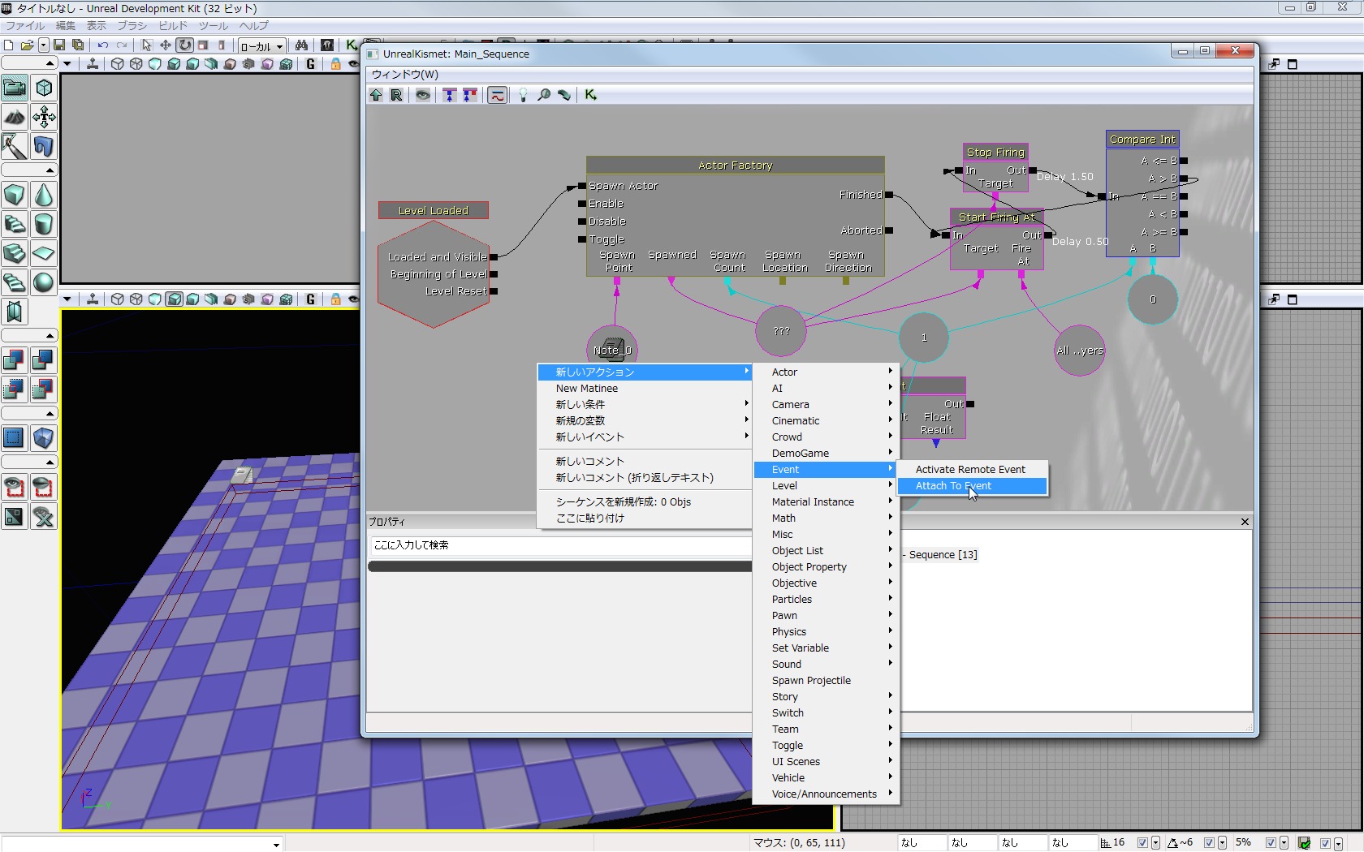Open the ウィンドウ(W) menu in Kismet

coord(405,75)
